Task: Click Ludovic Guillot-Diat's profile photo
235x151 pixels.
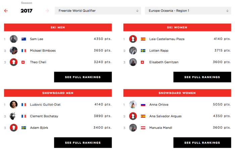Action: tap(14, 105)
